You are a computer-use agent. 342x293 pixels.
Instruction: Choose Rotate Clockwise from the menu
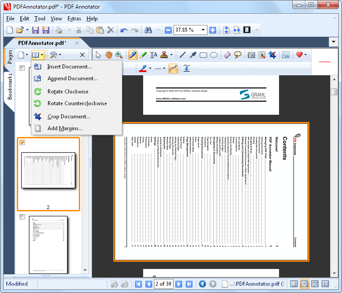pyautogui.click(x=67, y=92)
